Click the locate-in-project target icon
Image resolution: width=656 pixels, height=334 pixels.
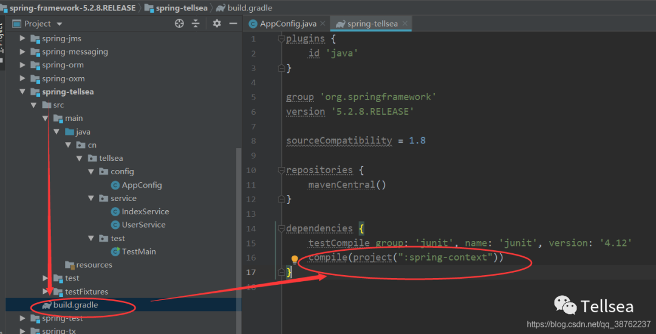179,24
